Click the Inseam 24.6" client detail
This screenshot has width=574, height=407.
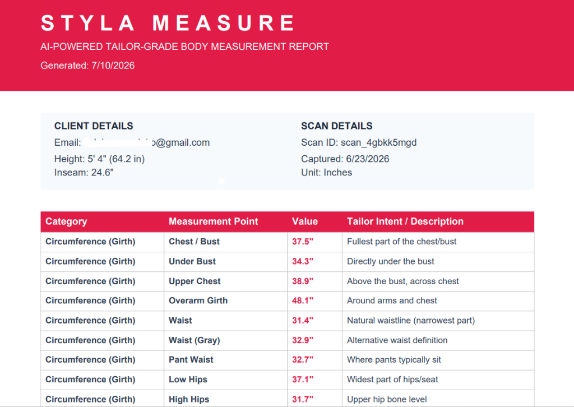(x=84, y=173)
